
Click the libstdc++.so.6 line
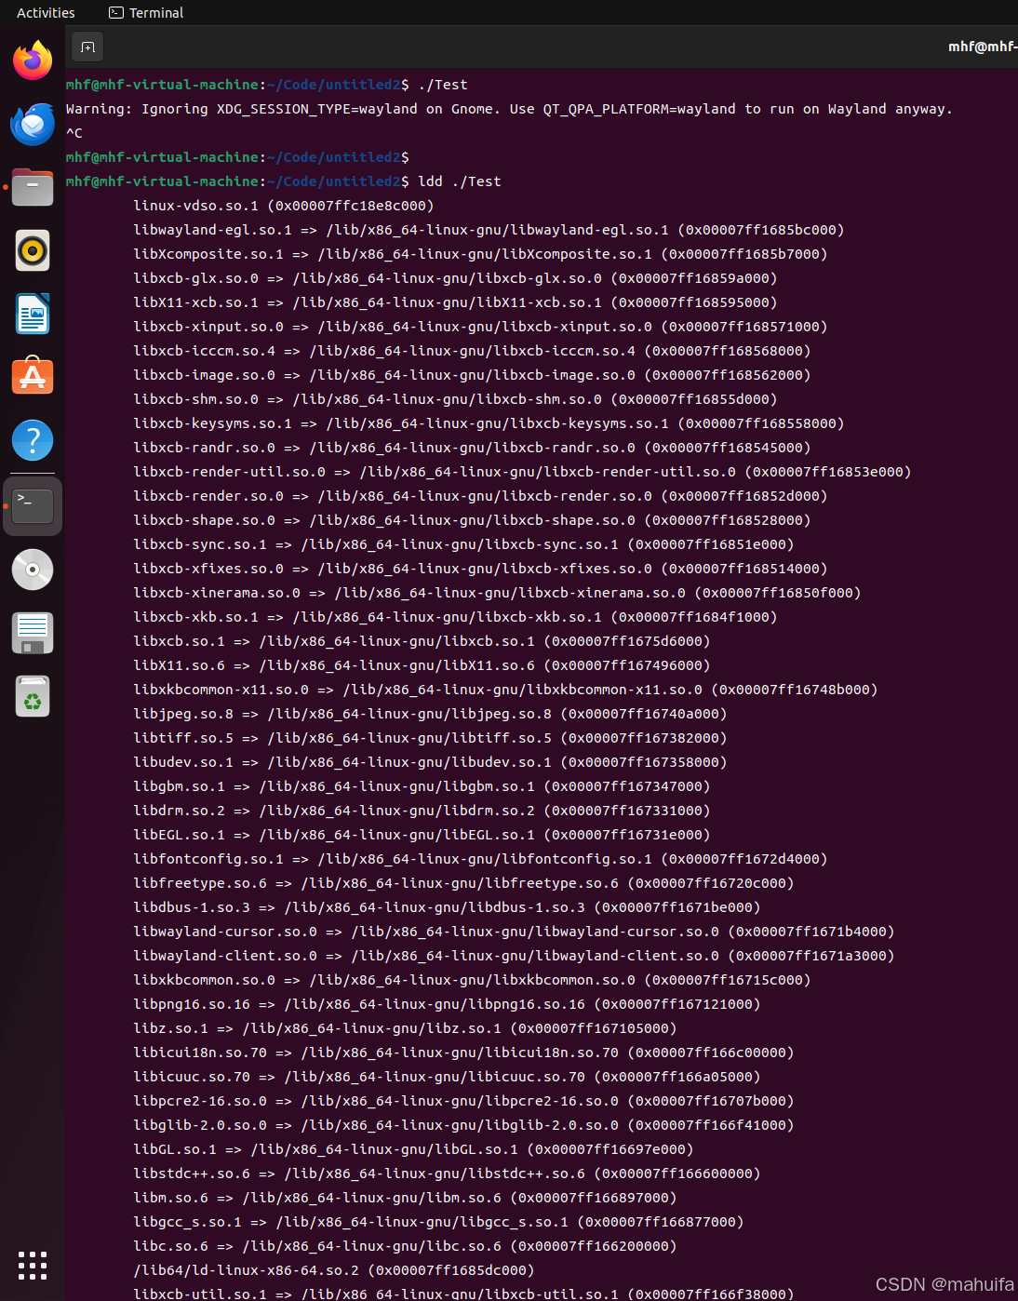[447, 1174]
